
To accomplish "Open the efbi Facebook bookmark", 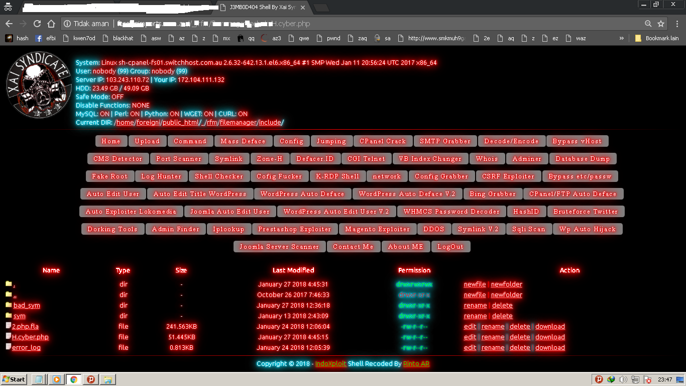I will [x=46, y=38].
